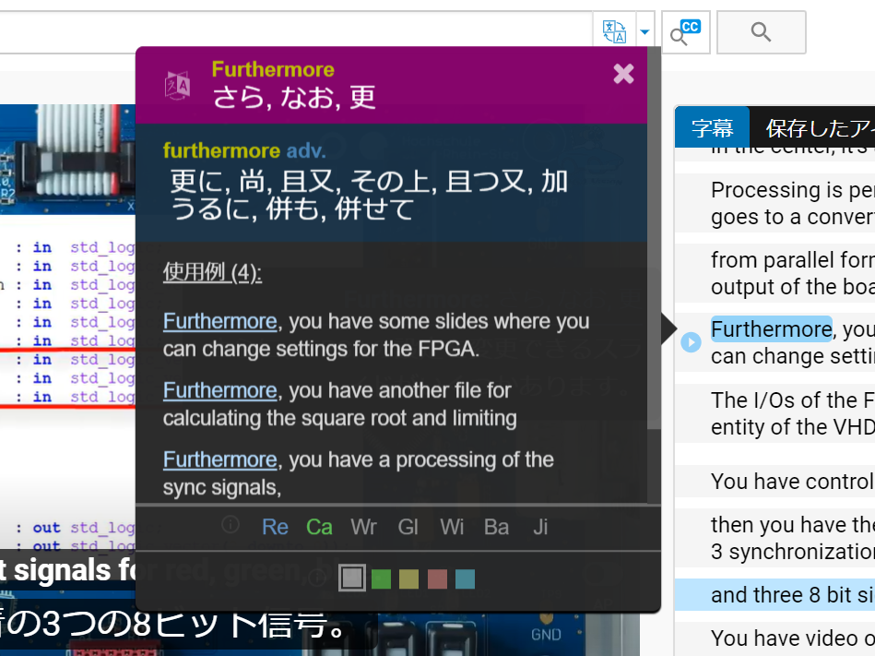Switch to the 字幕 tab
This screenshot has width=875, height=656.
712,128
